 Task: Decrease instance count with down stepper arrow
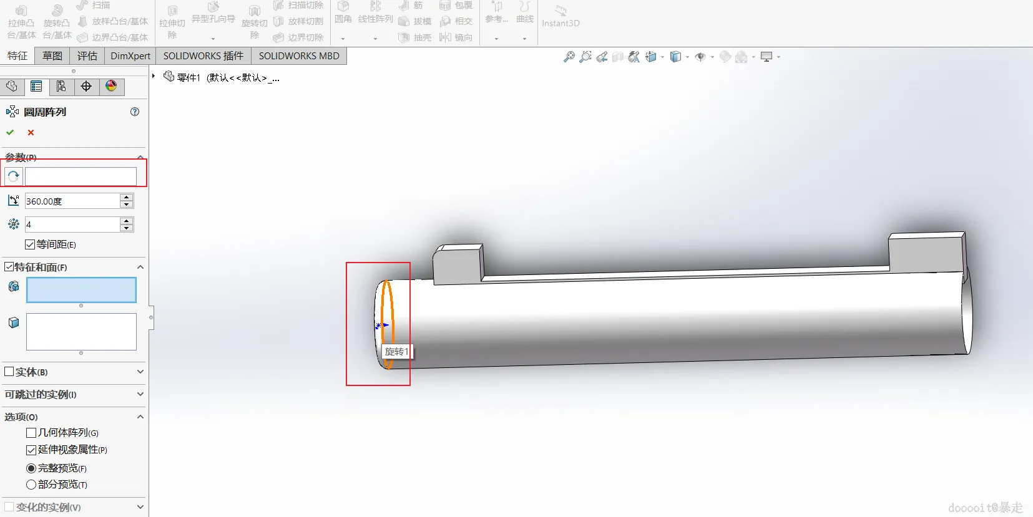click(127, 228)
